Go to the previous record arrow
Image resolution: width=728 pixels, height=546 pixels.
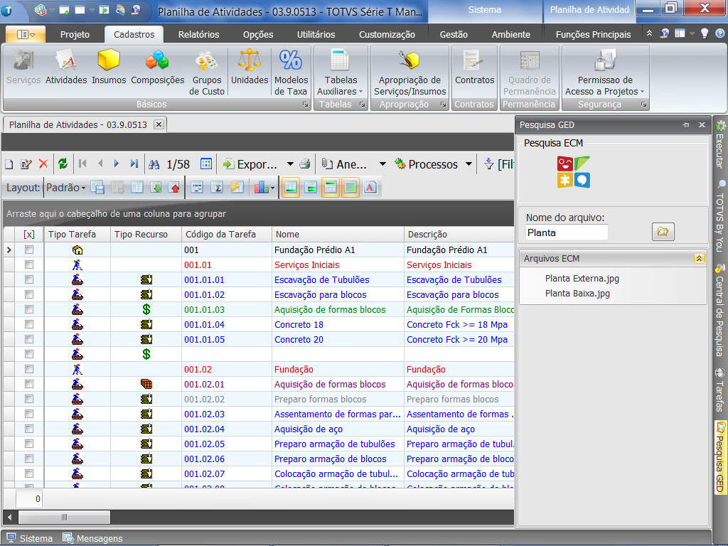click(x=100, y=164)
